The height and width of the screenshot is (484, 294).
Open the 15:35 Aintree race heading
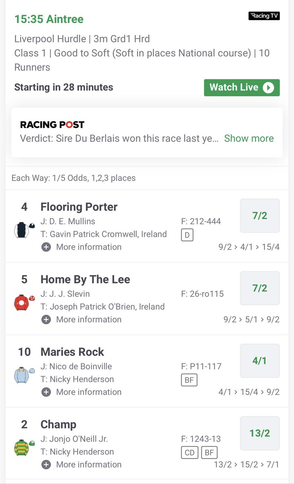pyautogui.click(x=49, y=19)
